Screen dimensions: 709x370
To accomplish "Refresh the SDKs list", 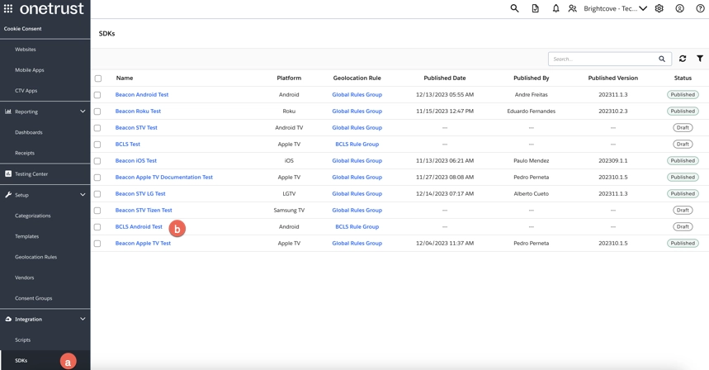I will pyautogui.click(x=683, y=59).
